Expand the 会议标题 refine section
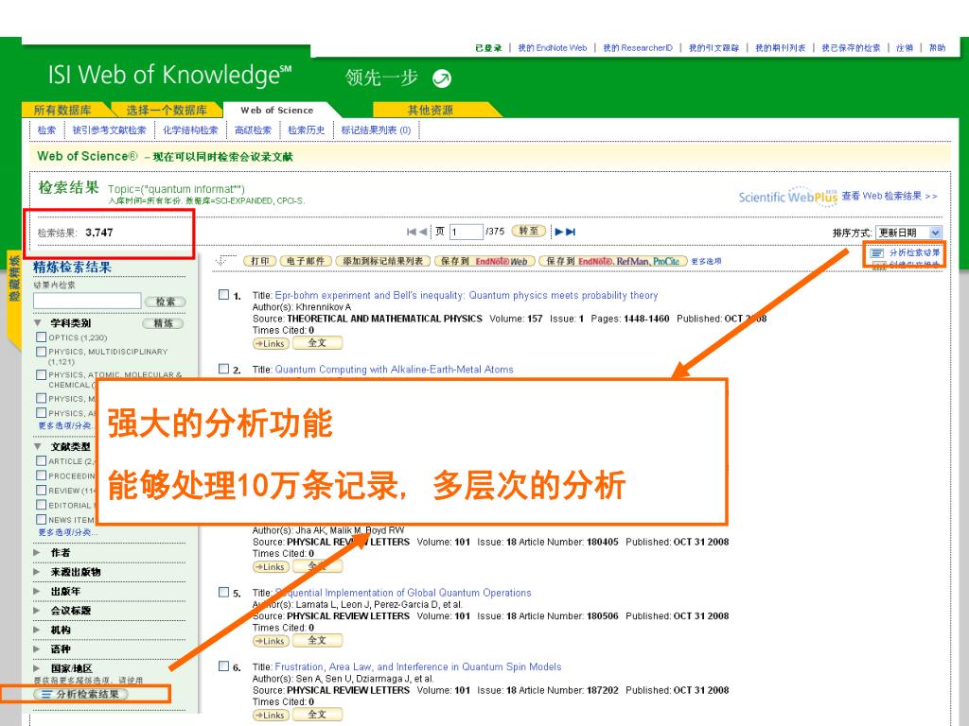 point(37,610)
